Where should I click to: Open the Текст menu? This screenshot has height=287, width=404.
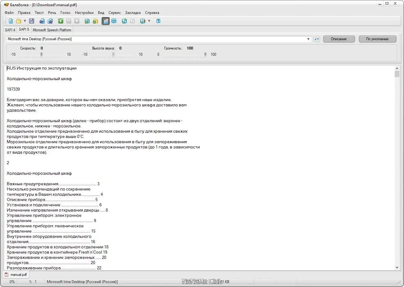coord(39,13)
